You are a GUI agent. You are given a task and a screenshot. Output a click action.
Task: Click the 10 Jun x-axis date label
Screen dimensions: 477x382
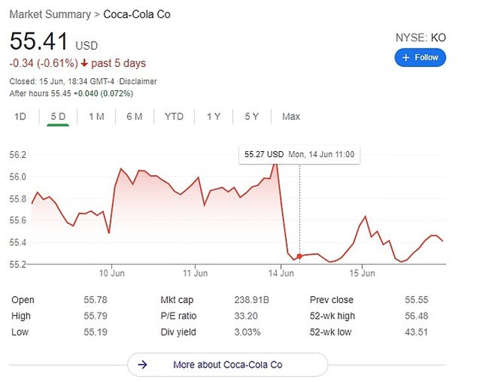tap(113, 273)
